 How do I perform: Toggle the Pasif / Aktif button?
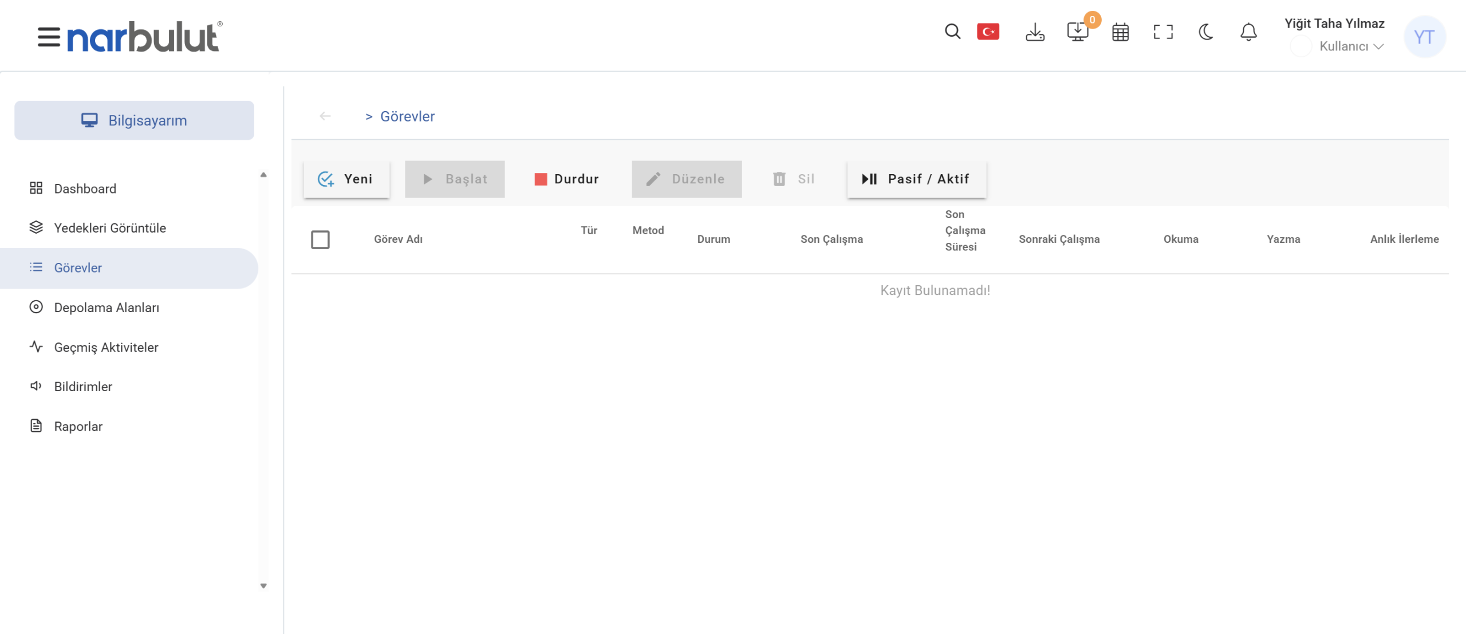click(x=916, y=179)
